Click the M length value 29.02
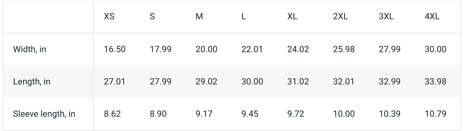 click(x=206, y=82)
